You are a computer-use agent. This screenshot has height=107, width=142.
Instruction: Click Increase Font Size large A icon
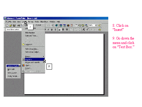coord(84,29)
